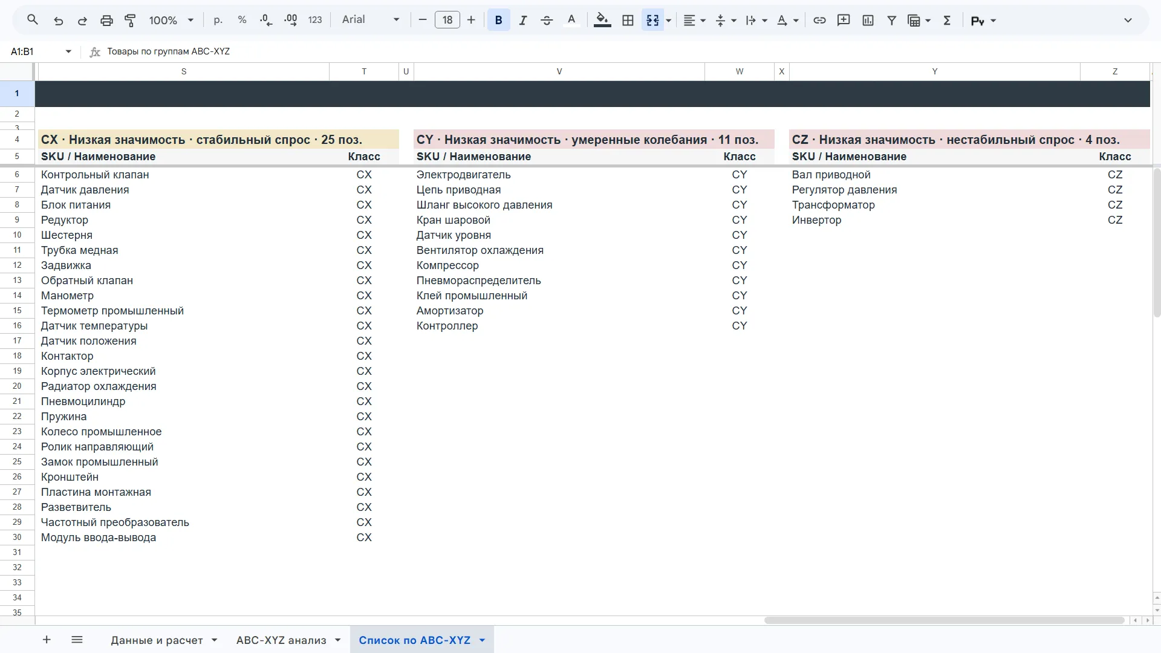This screenshot has width=1161, height=653.
Task: Expand the merge type dropdown arrow
Action: 669,21
